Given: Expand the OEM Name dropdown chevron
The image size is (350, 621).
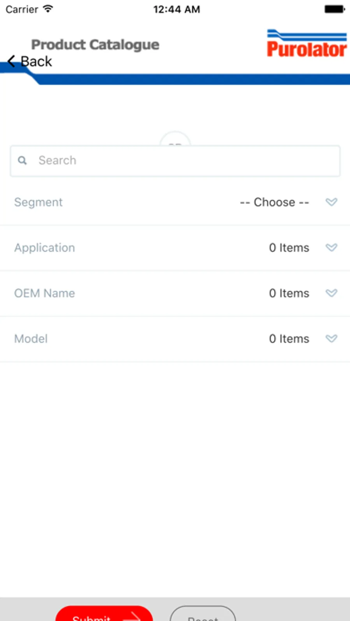Looking at the screenshot, I should (331, 293).
